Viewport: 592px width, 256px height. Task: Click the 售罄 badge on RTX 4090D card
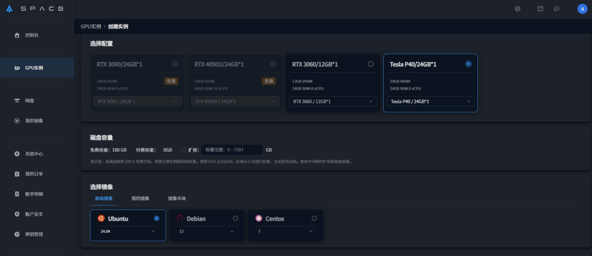(269, 81)
